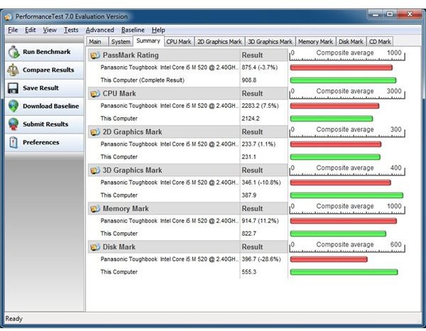Select the 2D Graphics Mark header row
426x331 pixels.
pos(187,132)
